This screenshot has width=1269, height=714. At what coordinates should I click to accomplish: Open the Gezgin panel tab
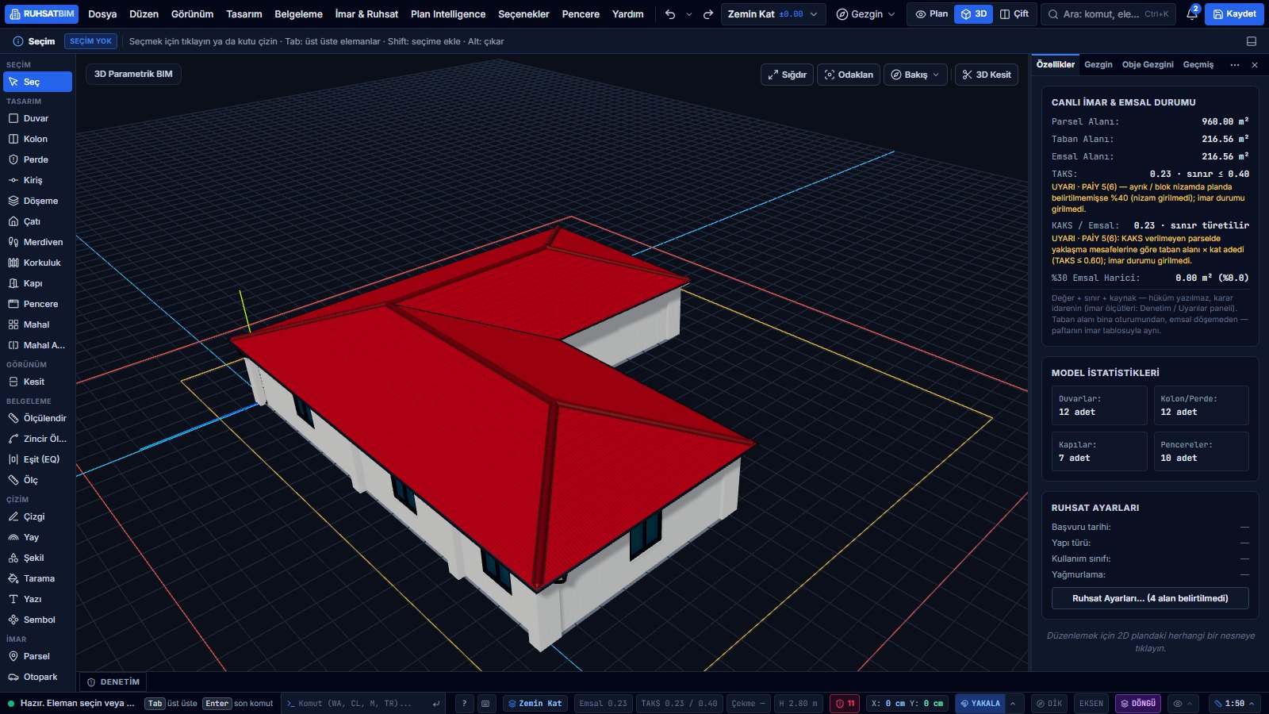pyautogui.click(x=1098, y=65)
